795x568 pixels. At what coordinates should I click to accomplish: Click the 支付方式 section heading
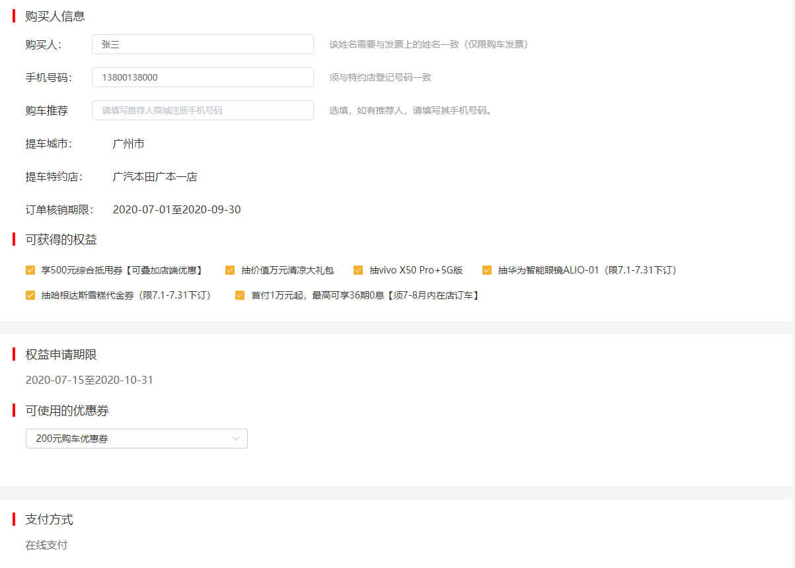point(49,520)
